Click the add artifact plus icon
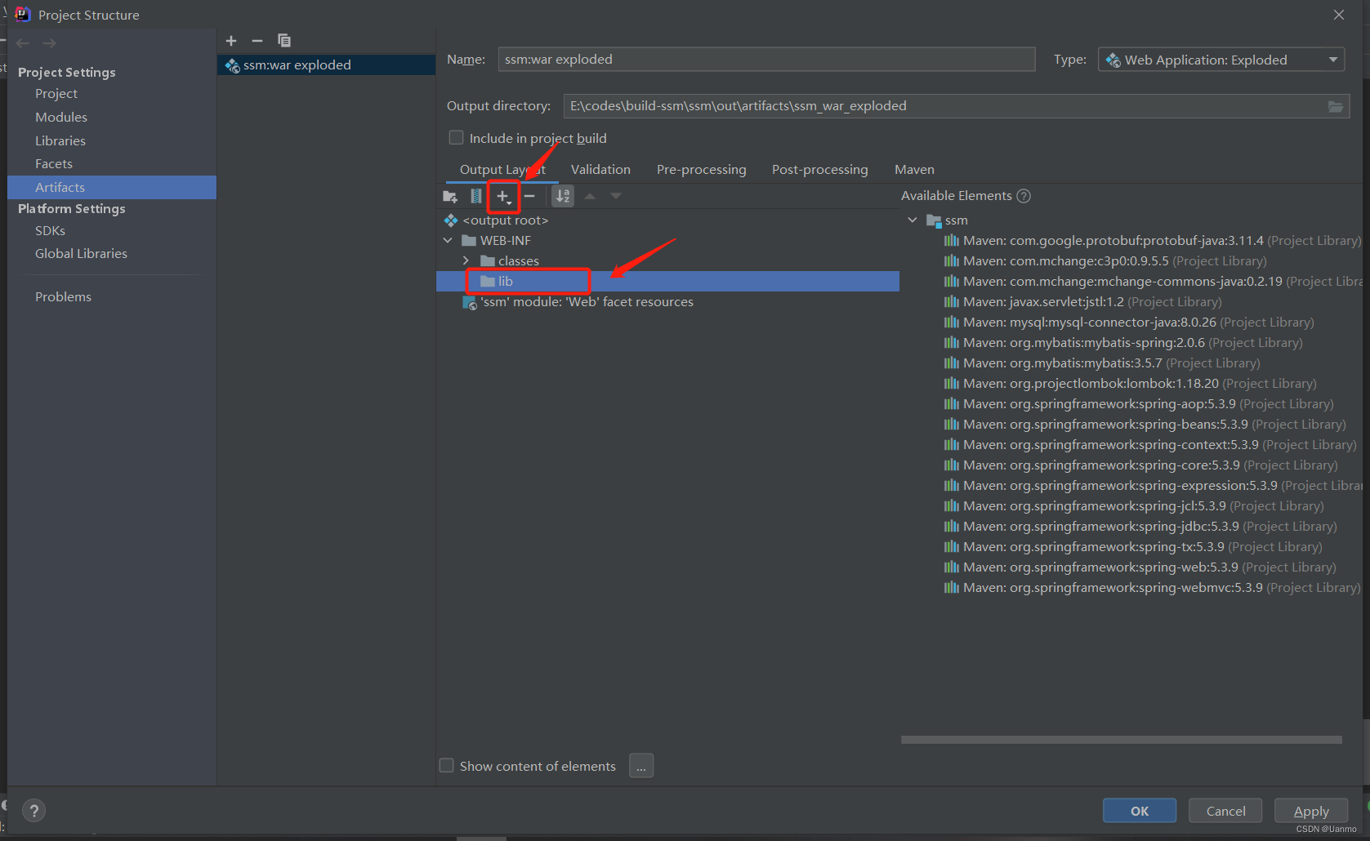The height and width of the screenshot is (841, 1370). pos(231,41)
